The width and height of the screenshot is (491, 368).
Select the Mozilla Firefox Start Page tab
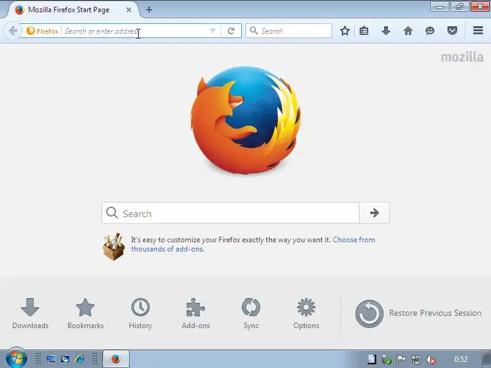coord(69,10)
